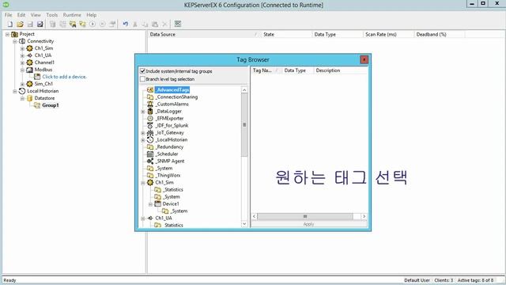Click the _DataLogger icon in Tag Browser
Image resolution: width=506 pixels, height=285 pixels.
pos(150,111)
